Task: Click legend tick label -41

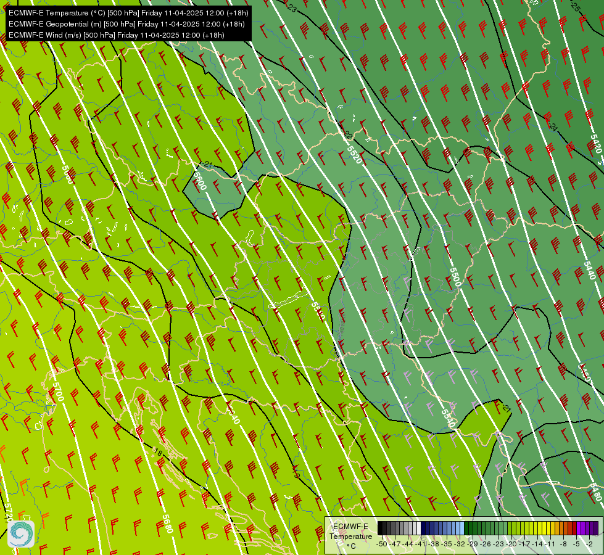Action: (420, 544)
